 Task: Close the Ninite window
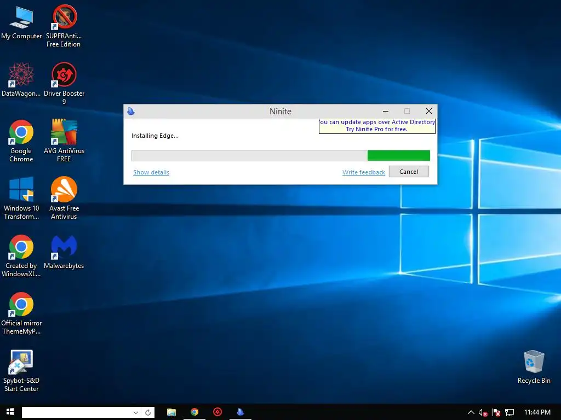[x=428, y=111]
